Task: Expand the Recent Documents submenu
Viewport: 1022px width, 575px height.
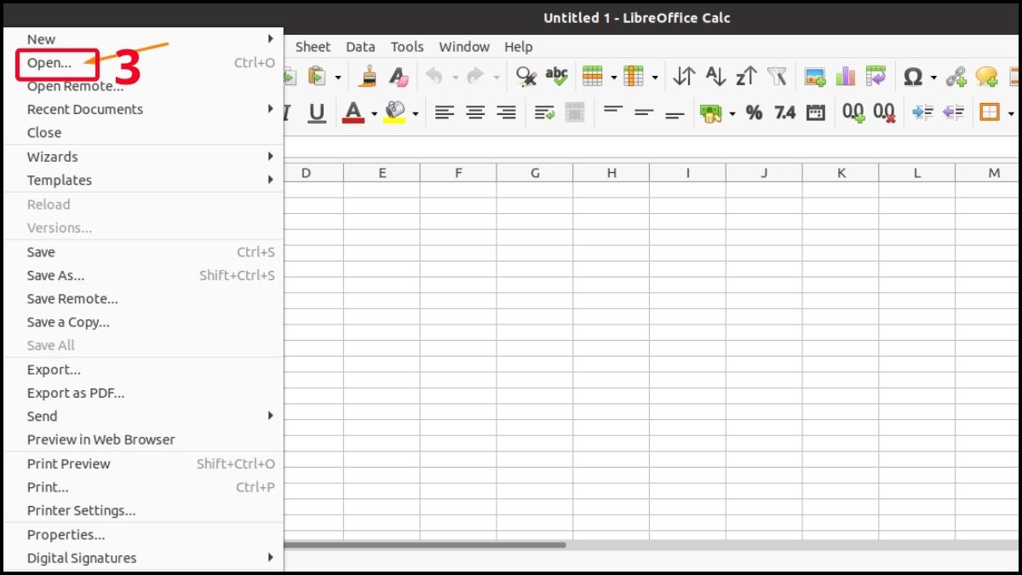Action: tap(143, 109)
